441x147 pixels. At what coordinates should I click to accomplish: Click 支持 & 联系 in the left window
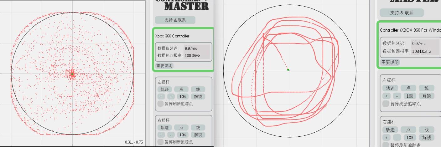[175, 20]
